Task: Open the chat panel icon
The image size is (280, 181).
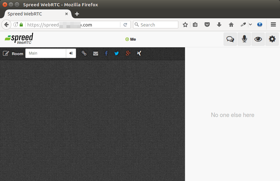Action: point(230,39)
